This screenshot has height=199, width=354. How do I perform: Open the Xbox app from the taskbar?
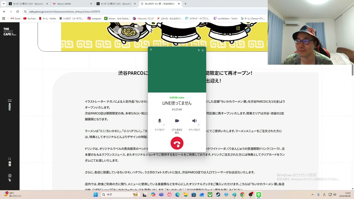210,195
